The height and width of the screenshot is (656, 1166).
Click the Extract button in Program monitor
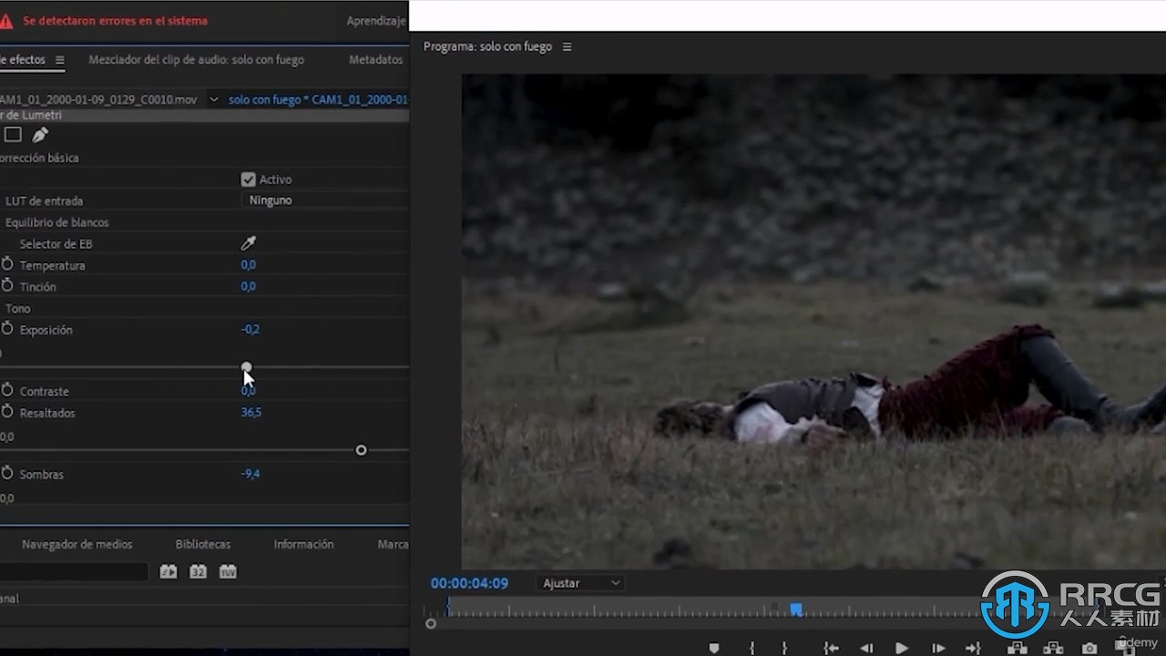1053,648
